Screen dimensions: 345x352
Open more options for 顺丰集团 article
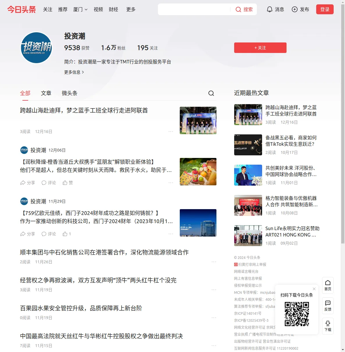(214, 262)
